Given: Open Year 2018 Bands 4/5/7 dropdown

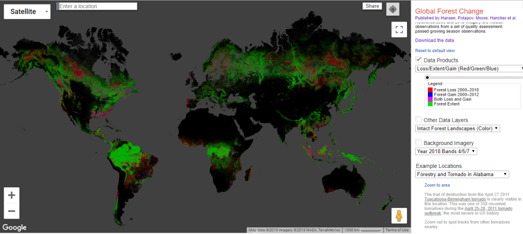Looking at the screenshot, I should tap(446, 151).
